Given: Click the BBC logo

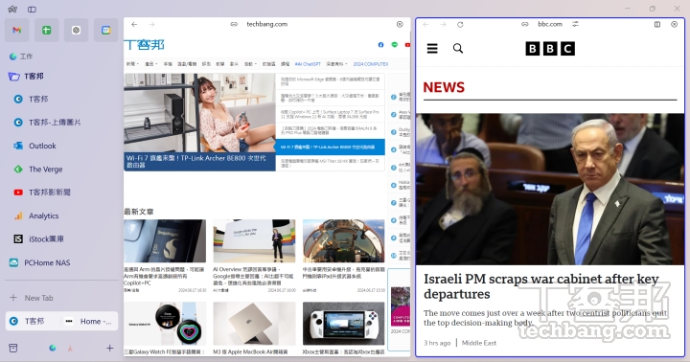Looking at the screenshot, I should pos(550,49).
